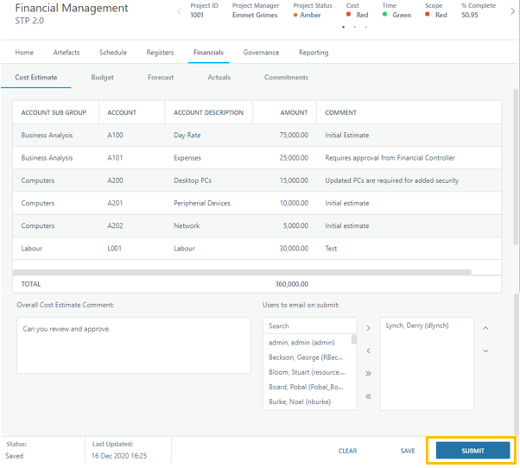This screenshot has width=520, height=468.
Task: Click the horizontal scrollbar under the table
Action: (242, 272)
